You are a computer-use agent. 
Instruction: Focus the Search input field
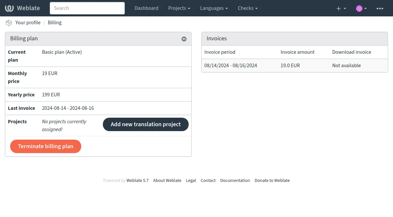click(87, 8)
